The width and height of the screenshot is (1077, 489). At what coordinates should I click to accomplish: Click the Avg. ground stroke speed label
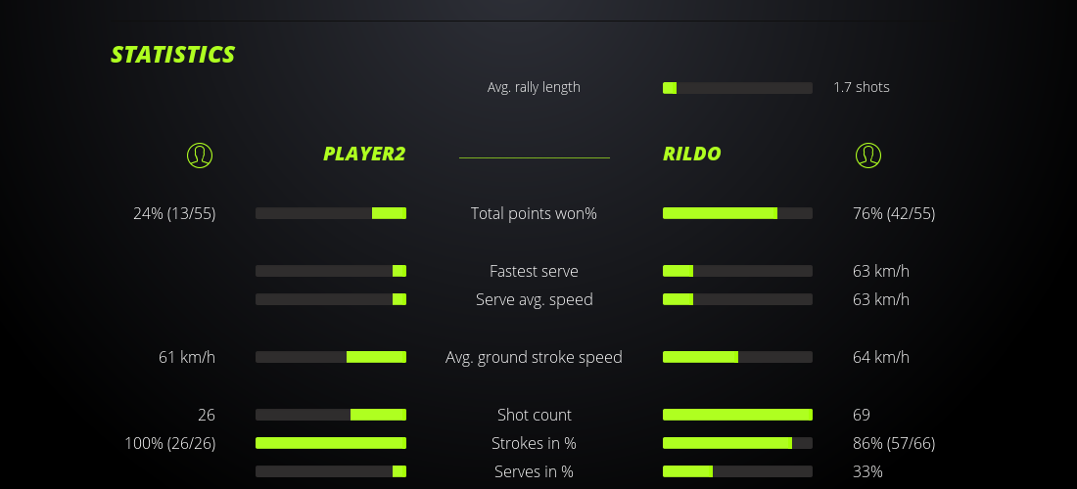(x=534, y=357)
